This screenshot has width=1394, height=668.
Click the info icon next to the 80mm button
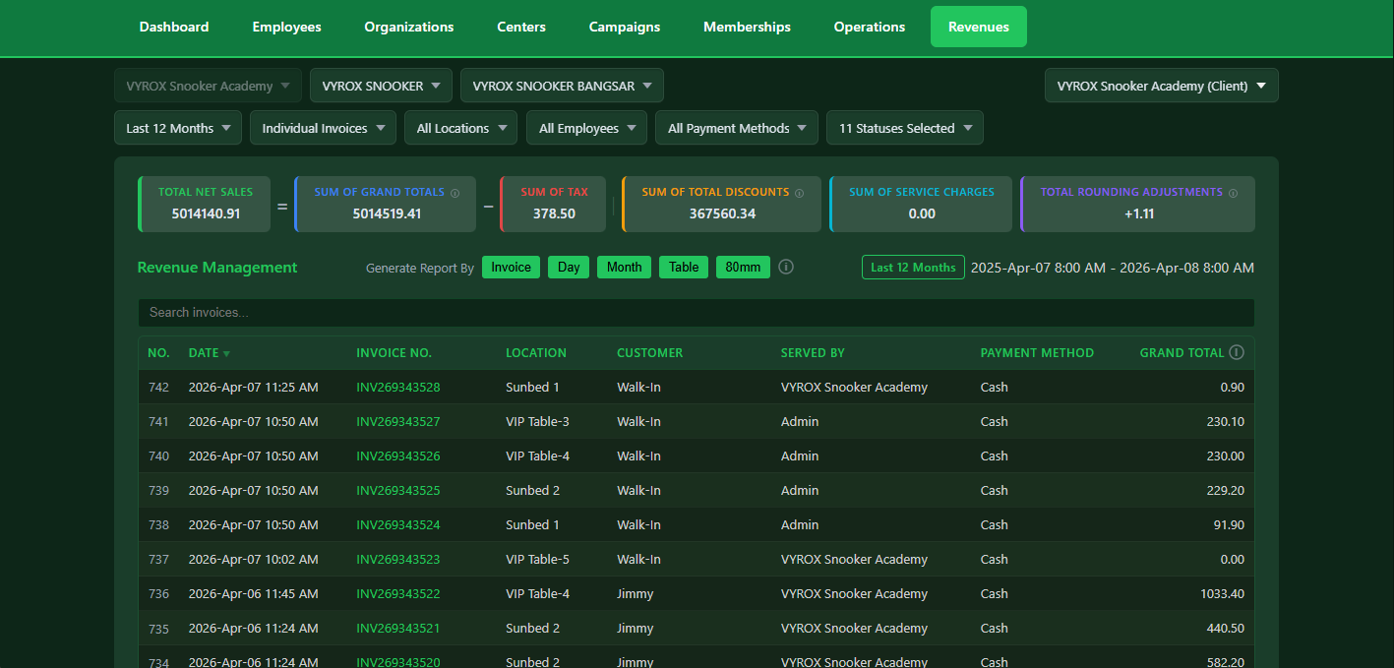(785, 267)
